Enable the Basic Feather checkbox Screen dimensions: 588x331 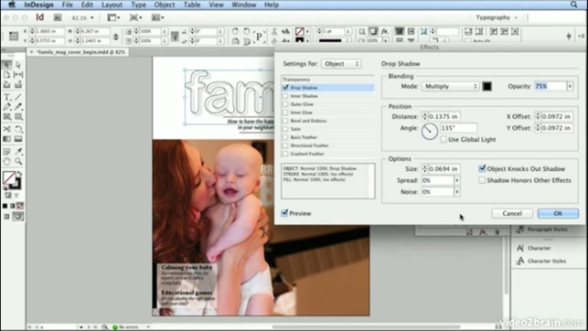point(285,137)
